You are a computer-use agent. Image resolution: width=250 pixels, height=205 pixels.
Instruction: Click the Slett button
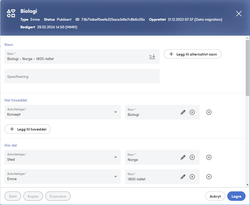coord(13,196)
